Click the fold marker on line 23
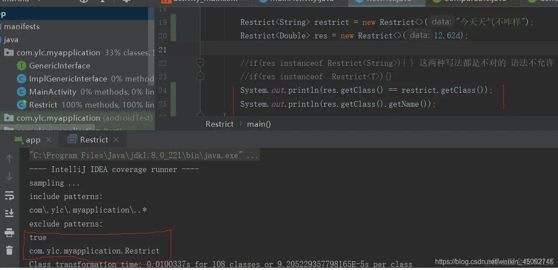The image size is (558, 270). (x=200, y=76)
